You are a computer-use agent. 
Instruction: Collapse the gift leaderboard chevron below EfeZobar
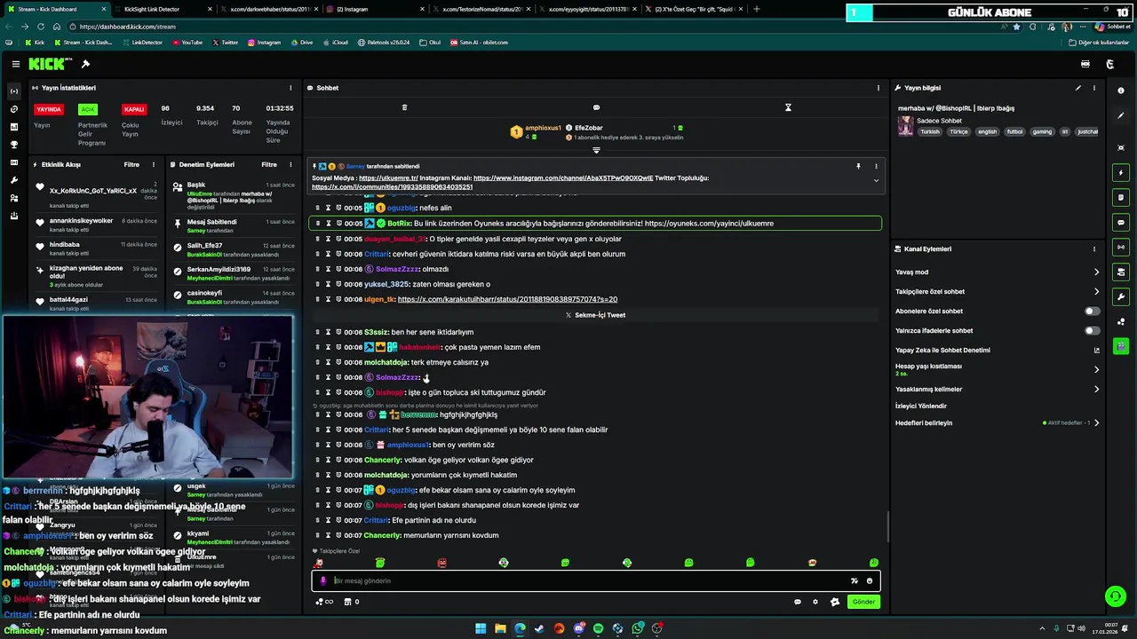pyautogui.click(x=596, y=150)
